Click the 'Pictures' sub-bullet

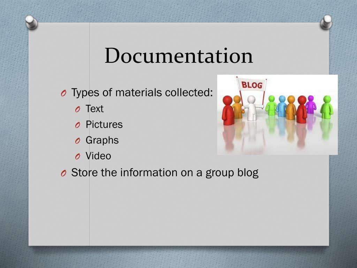(104, 125)
